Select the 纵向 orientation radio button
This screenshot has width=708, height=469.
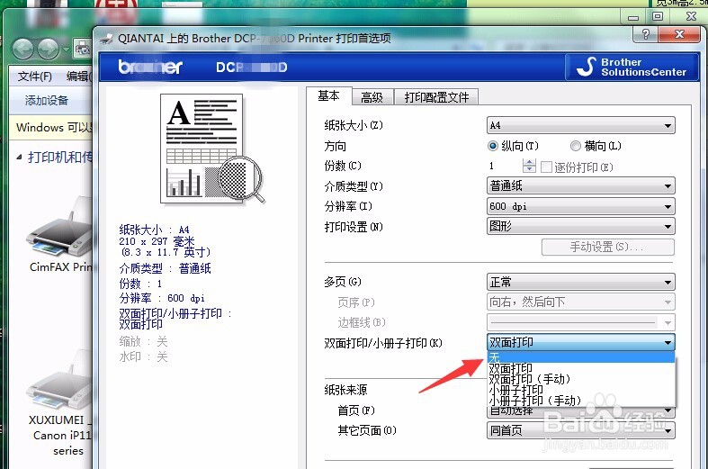click(x=493, y=146)
